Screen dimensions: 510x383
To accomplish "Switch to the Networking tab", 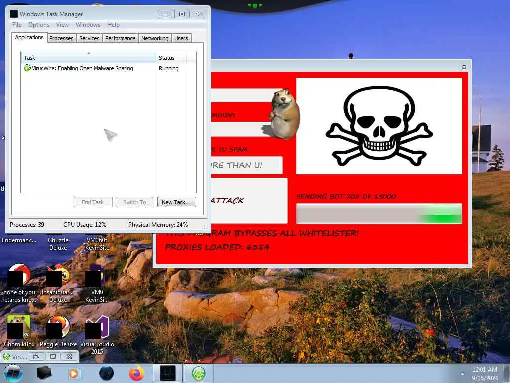I will pyautogui.click(x=155, y=38).
